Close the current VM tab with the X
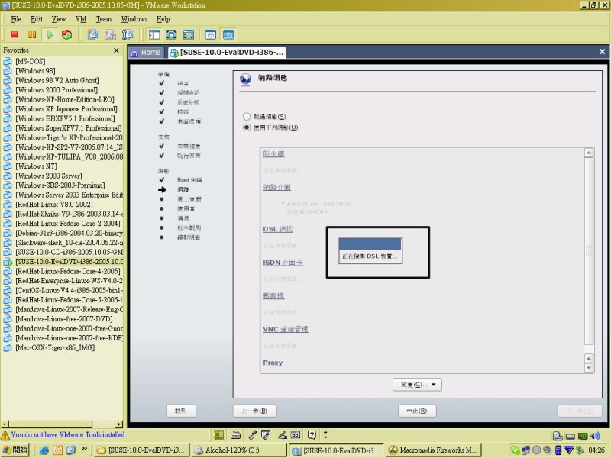This screenshot has width=611, height=458. [x=602, y=52]
